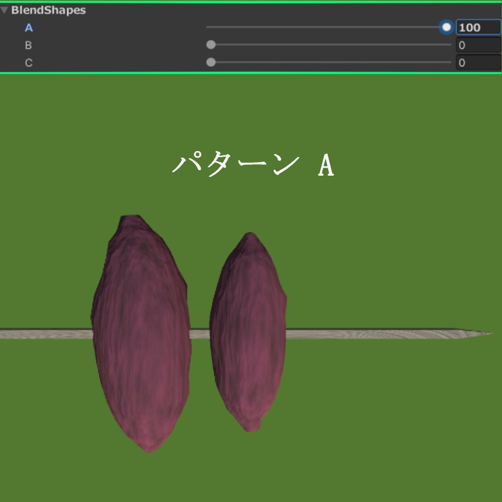The image size is (502, 502).
Task: Click the BlendShapes header label
Action: click(48, 9)
